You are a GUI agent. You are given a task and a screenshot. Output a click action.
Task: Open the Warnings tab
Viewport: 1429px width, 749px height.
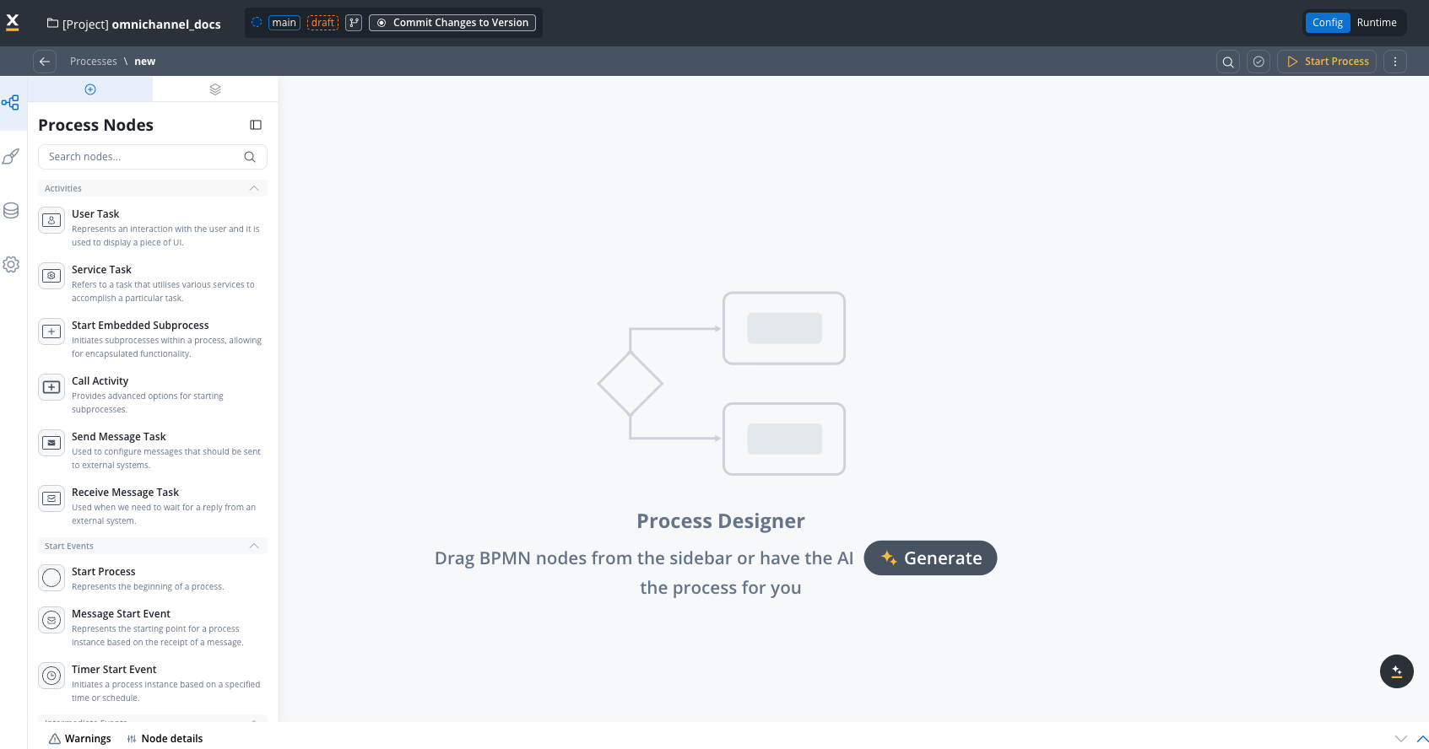[80, 739]
